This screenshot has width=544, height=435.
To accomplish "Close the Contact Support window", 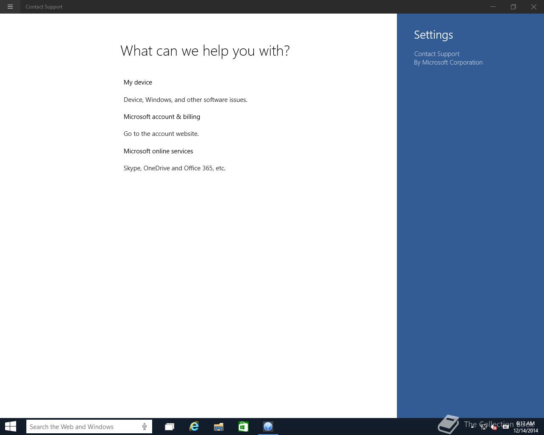I will pos(534,7).
